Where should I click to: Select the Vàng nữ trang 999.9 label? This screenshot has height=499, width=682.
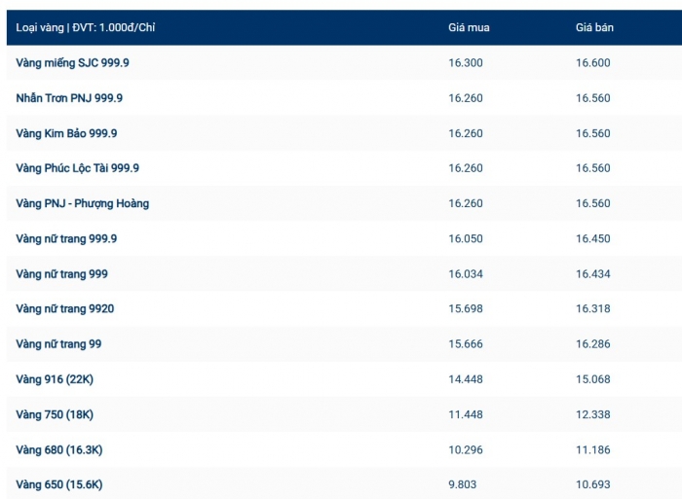click(x=66, y=238)
